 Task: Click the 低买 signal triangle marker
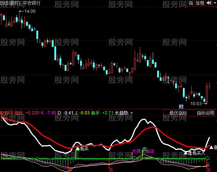click(78, 149)
